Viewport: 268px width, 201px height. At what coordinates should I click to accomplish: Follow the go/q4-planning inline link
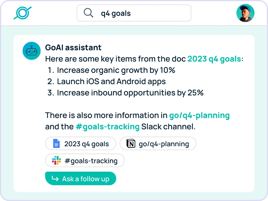click(199, 115)
